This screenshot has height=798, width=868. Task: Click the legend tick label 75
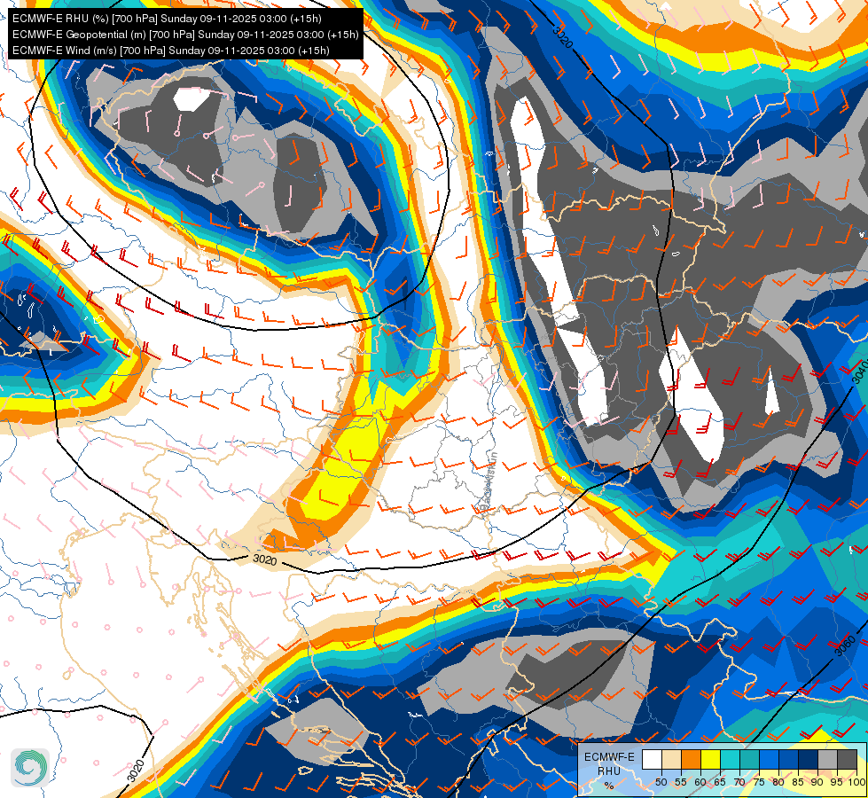759,782
